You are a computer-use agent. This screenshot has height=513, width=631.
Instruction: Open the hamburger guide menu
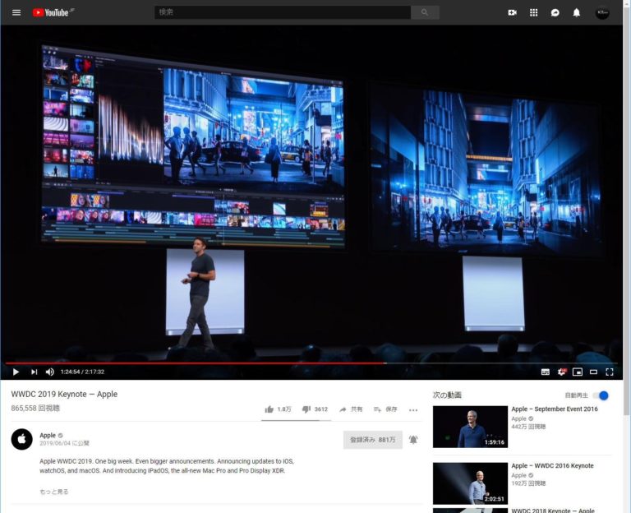pos(16,12)
